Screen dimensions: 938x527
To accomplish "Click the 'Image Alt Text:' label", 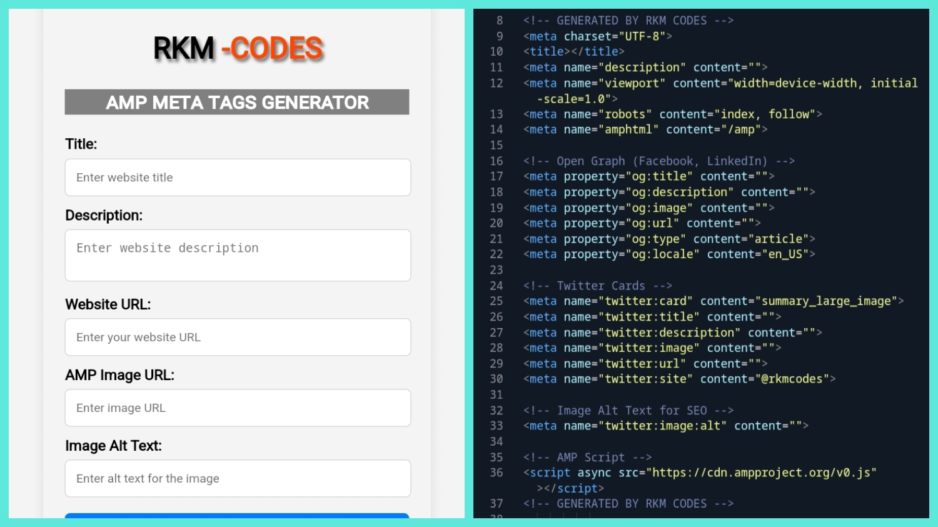I will (x=113, y=446).
